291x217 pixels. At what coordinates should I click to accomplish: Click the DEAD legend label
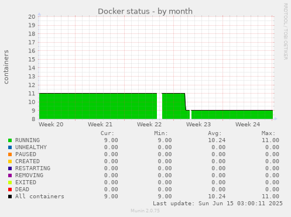[x=22, y=190]
